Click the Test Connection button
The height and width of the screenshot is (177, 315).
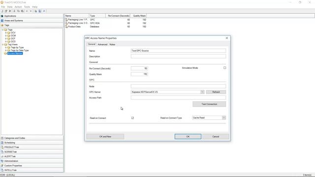(209, 104)
